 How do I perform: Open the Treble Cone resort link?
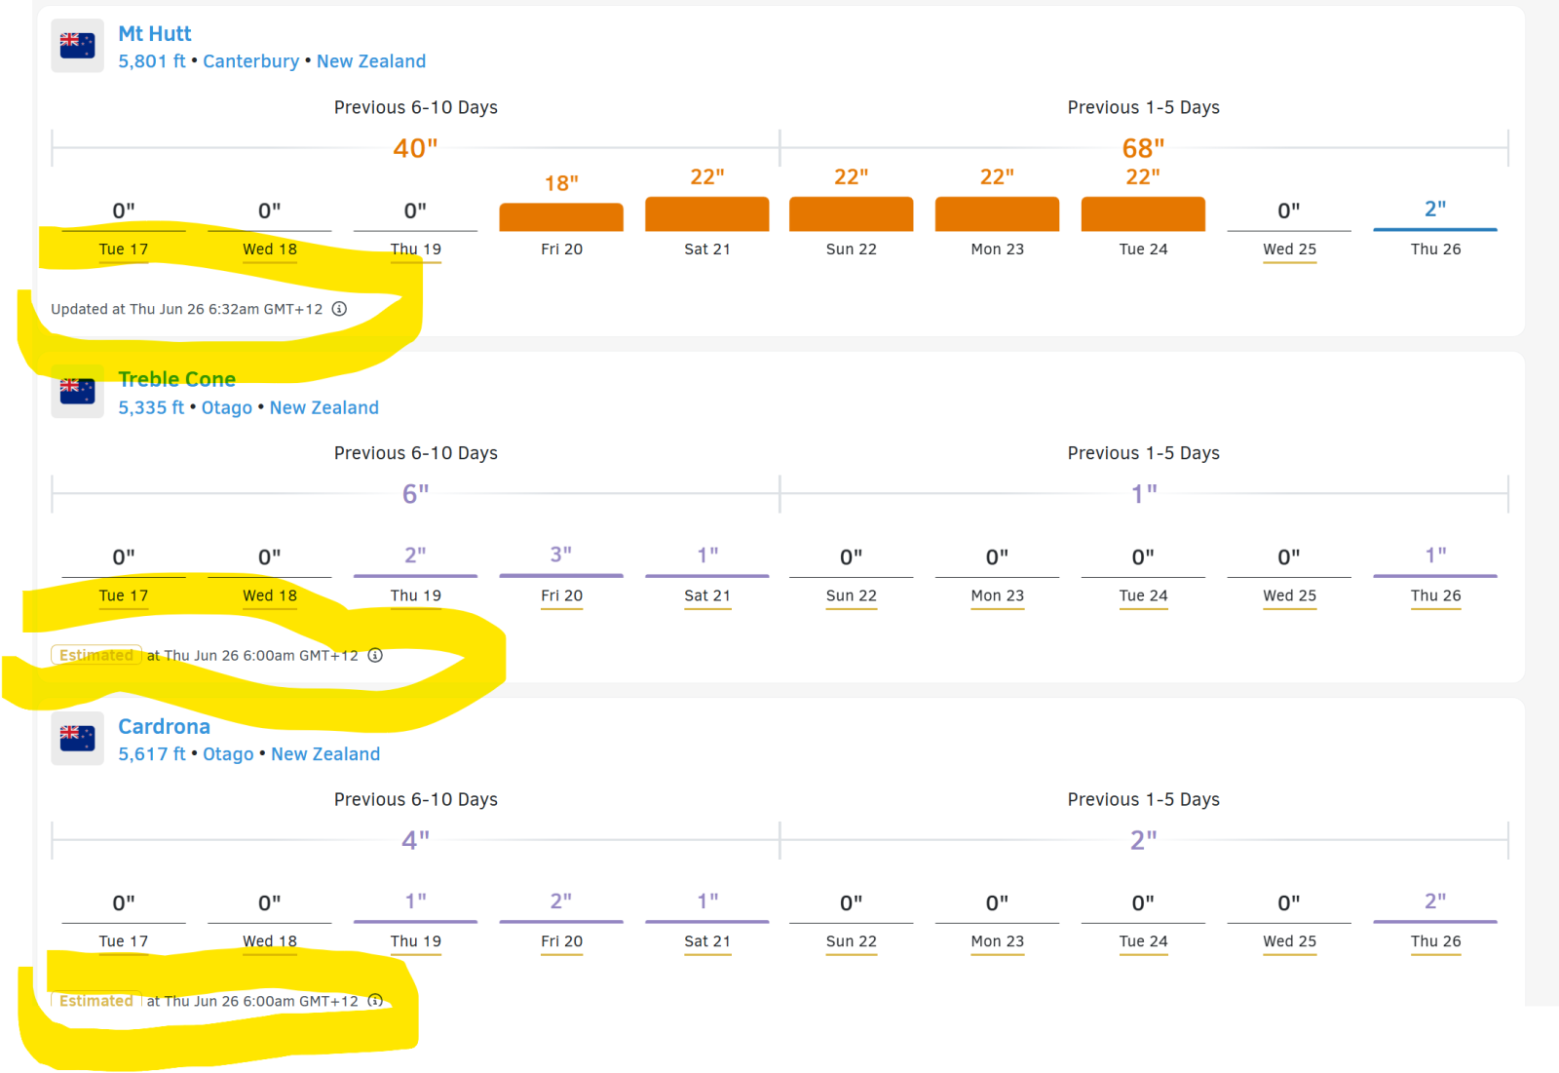click(176, 379)
